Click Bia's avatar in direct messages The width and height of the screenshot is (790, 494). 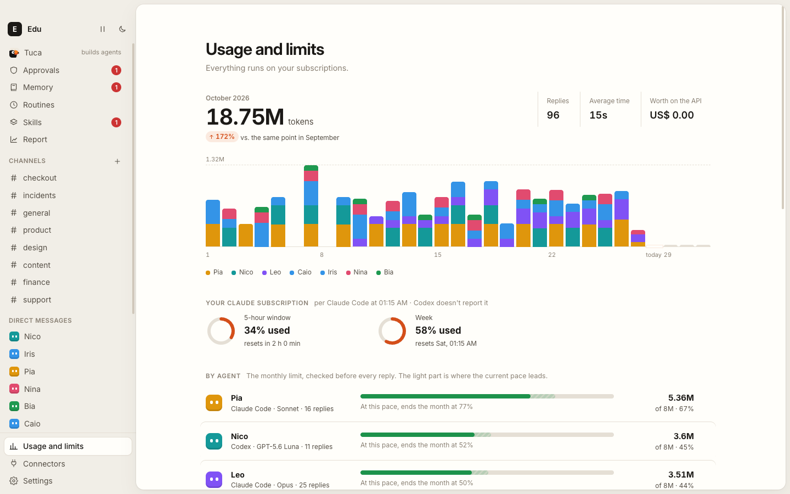click(14, 406)
